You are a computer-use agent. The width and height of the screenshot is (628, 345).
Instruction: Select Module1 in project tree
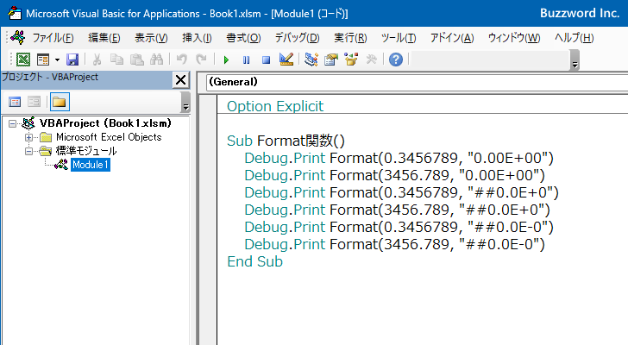[90, 165]
